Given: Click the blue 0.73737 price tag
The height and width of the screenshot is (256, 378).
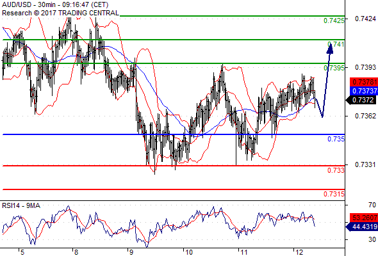Looking at the screenshot, I should [x=364, y=91].
